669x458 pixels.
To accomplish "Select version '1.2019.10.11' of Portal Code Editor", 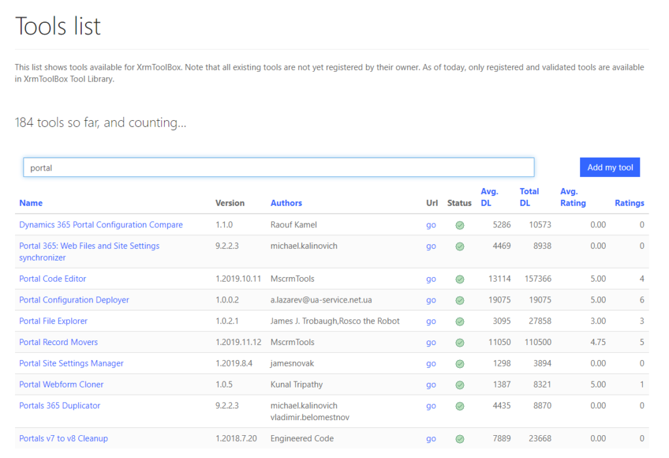I will pos(238,278).
